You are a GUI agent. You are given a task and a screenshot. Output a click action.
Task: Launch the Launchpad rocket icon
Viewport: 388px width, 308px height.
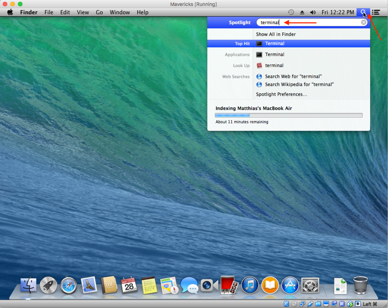point(48,285)
